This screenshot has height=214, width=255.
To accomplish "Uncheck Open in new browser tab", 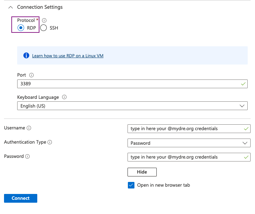I will [x=132, y=185].
